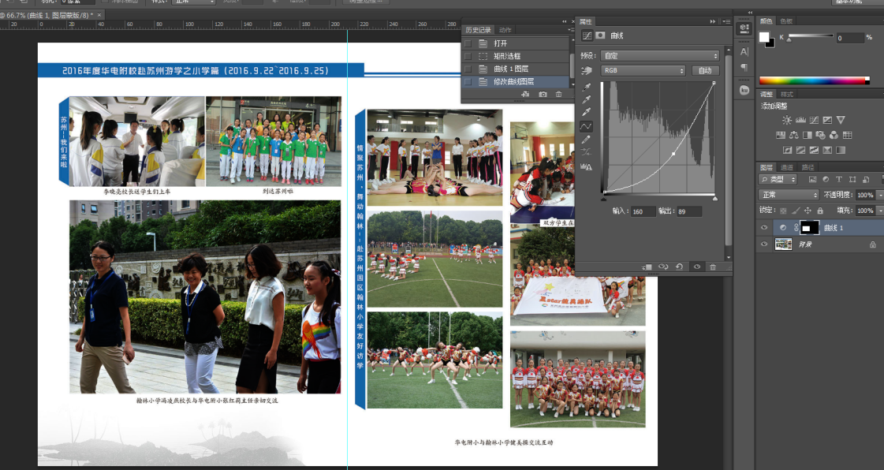Select the 曲线 1 图层 history state
Viewport: 884px width, 470px height.
pos(515,69)
